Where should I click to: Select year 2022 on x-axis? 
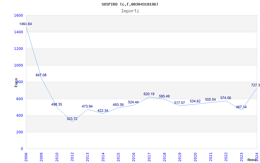226,157
